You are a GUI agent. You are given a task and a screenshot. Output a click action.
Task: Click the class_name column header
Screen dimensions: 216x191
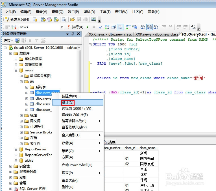click(x=148, y=148)
